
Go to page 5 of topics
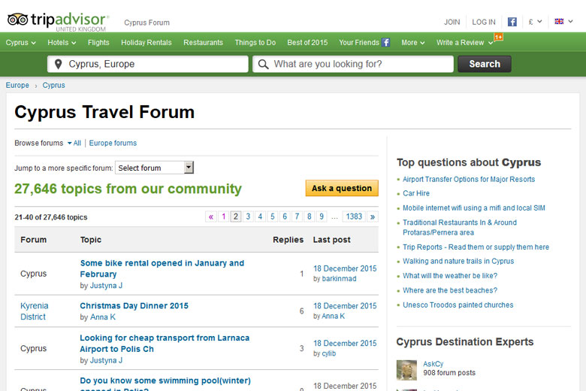click(x=273, y=217)
